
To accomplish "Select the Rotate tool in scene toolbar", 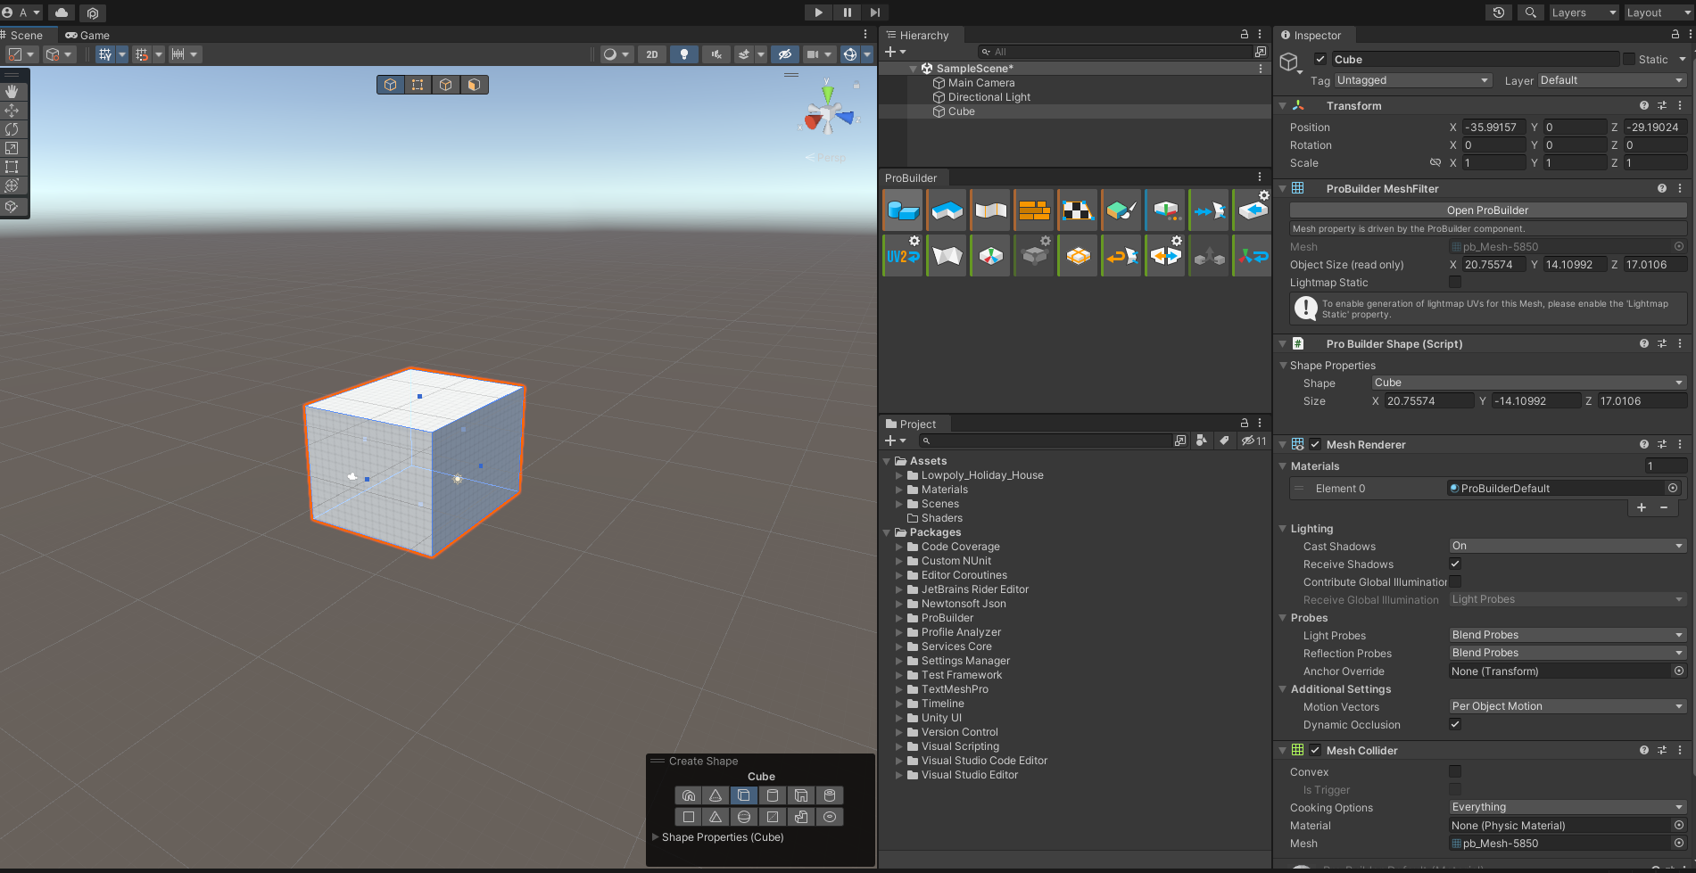I will coord(12,129).
